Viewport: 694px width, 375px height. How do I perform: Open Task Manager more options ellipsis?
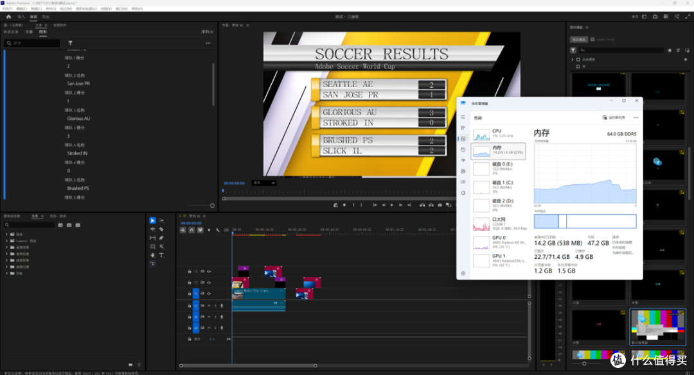[x=636, y=117]
